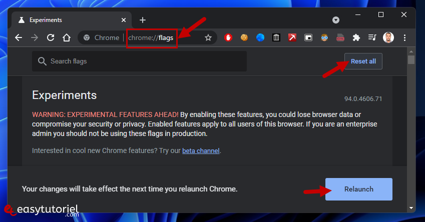Click the scrollbar down arrow
The height and width of the screenshot is (222, 425).
411,208
